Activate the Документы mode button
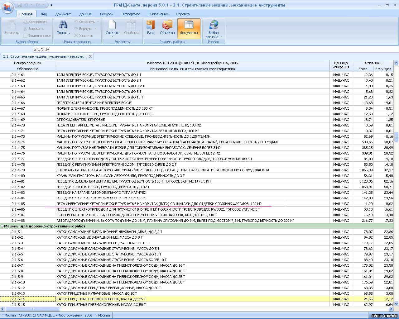 coord(189,27)
